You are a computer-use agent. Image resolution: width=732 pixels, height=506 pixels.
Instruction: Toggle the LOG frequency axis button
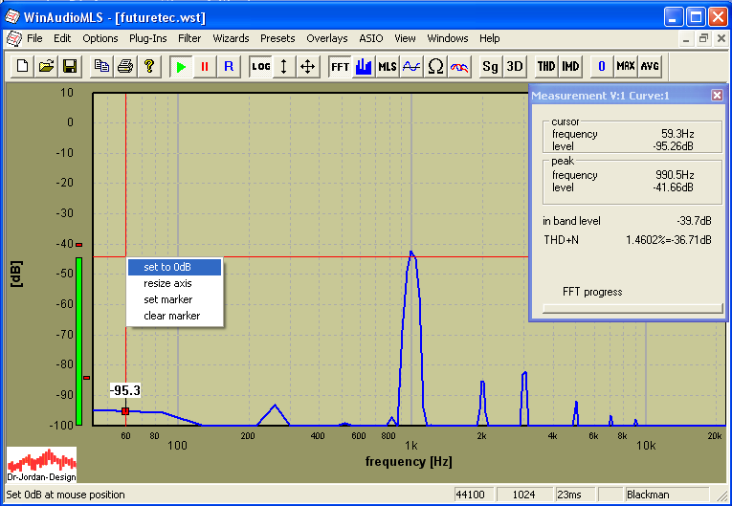pos(260,66)
